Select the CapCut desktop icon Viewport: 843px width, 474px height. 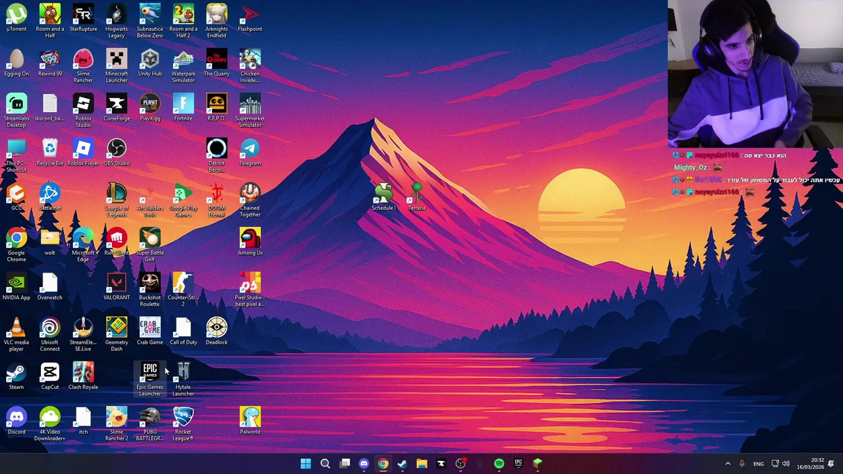(50, 376)
